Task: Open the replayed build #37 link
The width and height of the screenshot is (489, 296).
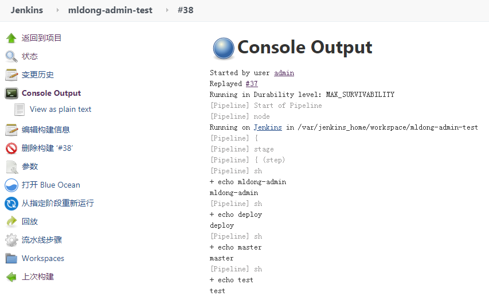Action: point(252,84)
